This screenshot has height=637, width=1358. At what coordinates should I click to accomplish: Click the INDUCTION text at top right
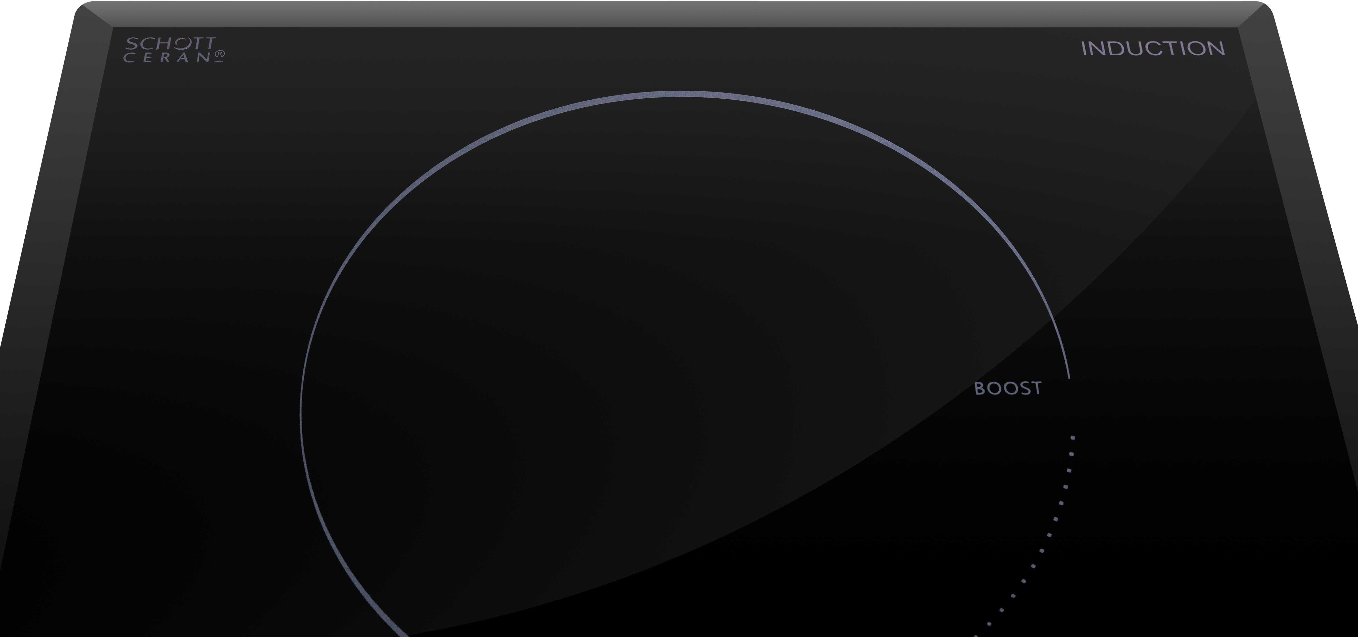[1153, 48]
